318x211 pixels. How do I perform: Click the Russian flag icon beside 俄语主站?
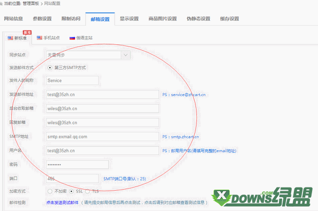(72, 38)
